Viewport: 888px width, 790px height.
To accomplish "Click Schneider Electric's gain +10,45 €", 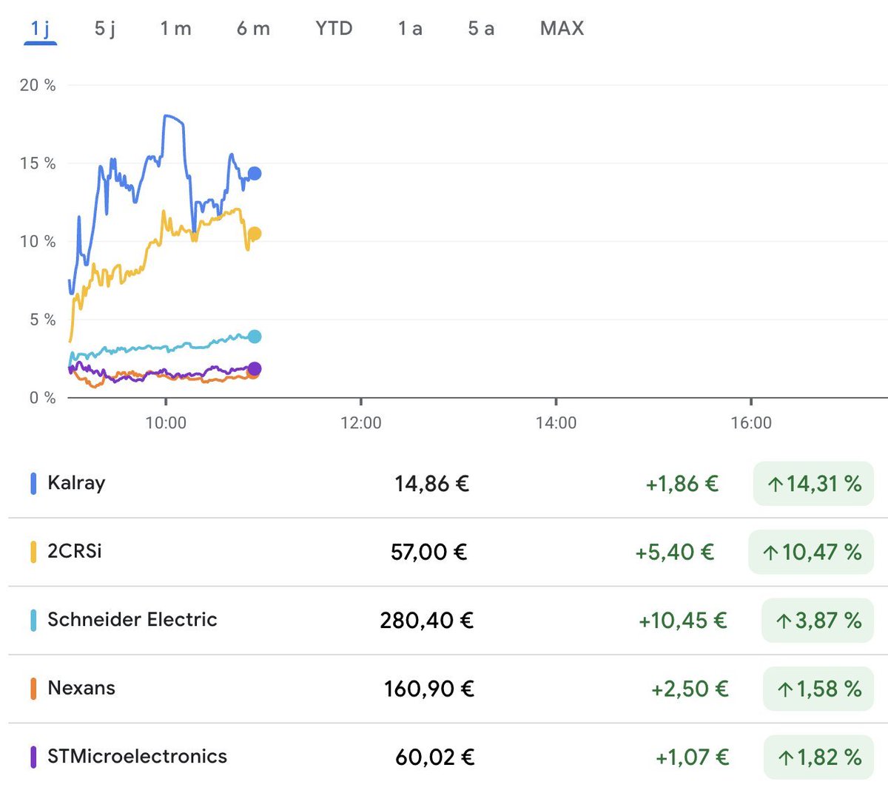I will click(683, 620).
